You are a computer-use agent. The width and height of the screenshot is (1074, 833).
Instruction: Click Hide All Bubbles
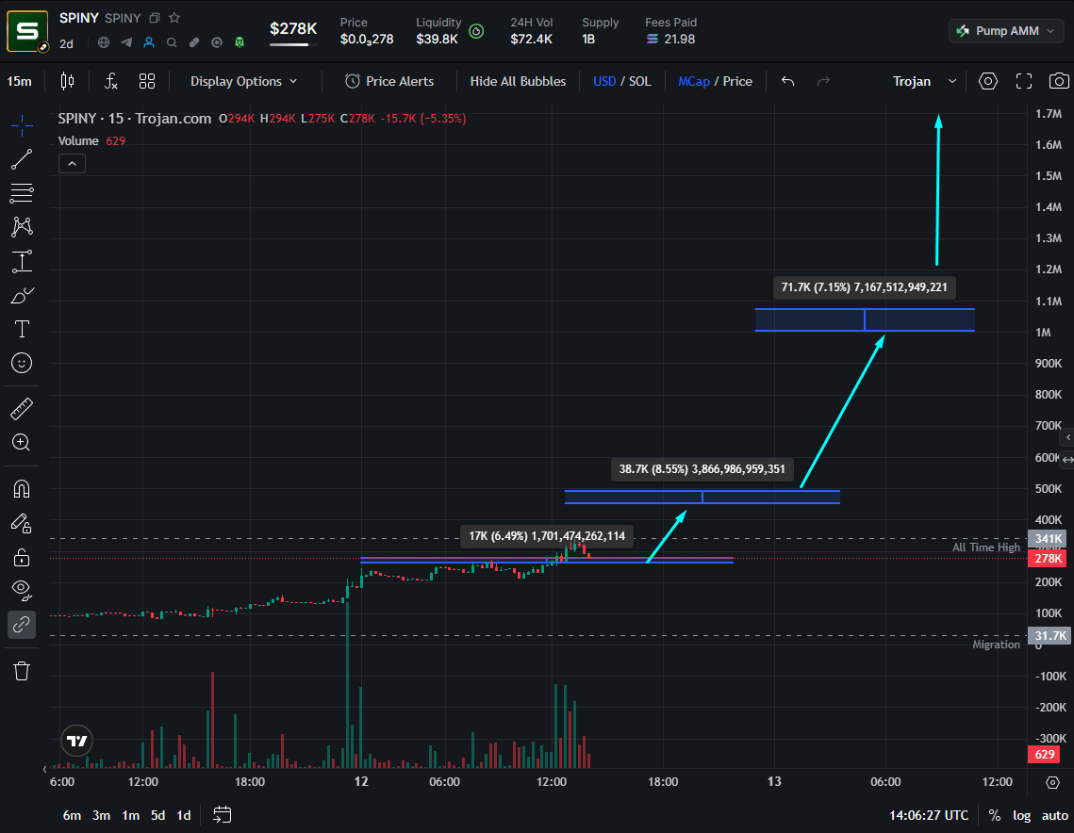(x=518, y=81)
